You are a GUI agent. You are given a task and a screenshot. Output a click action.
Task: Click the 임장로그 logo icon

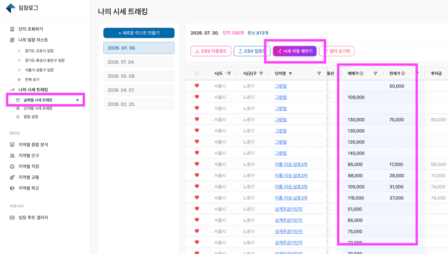click(11, 8)
